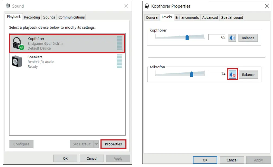
Task: Click the Kopfhörer volume value field
Action: tap(217, 37)
